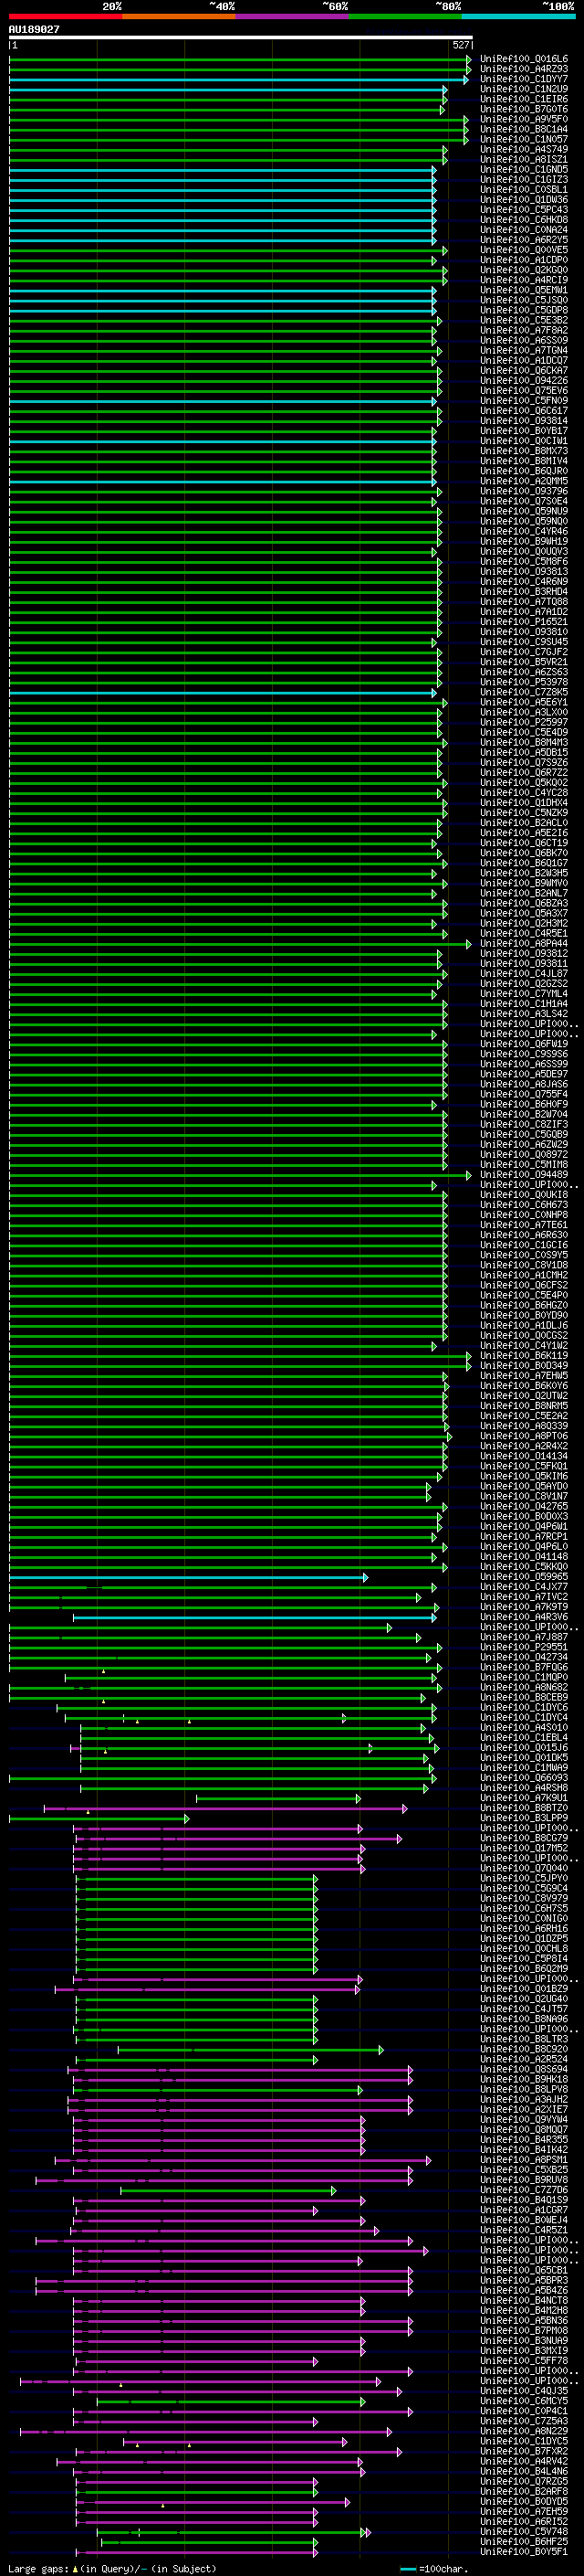Click the =100char. scale legend

pyautogui.click(x=435, y=2568)
